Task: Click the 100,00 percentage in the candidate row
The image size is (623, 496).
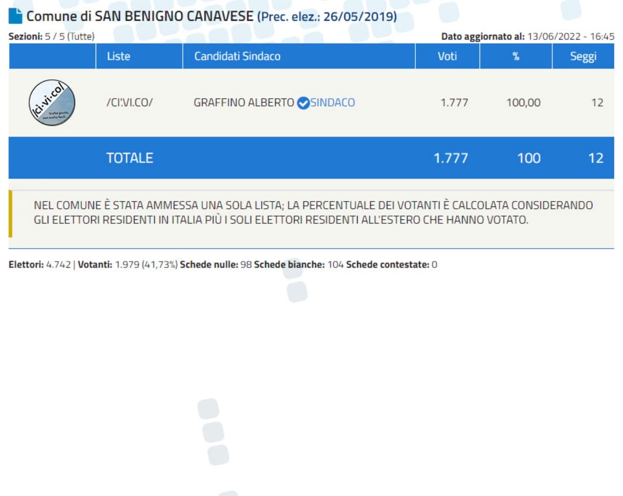Action: (x=523, y=103)
